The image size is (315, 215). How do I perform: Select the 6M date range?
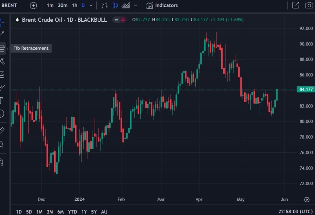tap(61, 212)
